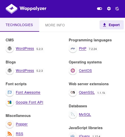The height and width of the screenshot is (137, 125).
Task: Click the Popper icon
Action: tap(10, 124)
